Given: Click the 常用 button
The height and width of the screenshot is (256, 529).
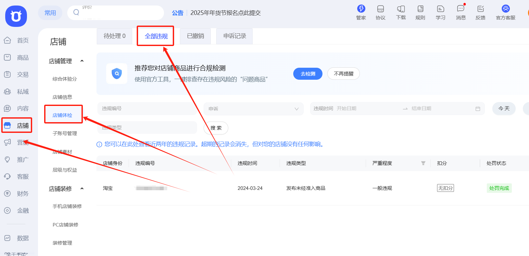Looking at the screenshot, I should tap(50, 13).
